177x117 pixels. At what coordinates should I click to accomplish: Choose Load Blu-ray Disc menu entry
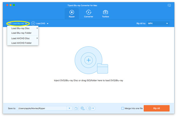coord(23,28)
